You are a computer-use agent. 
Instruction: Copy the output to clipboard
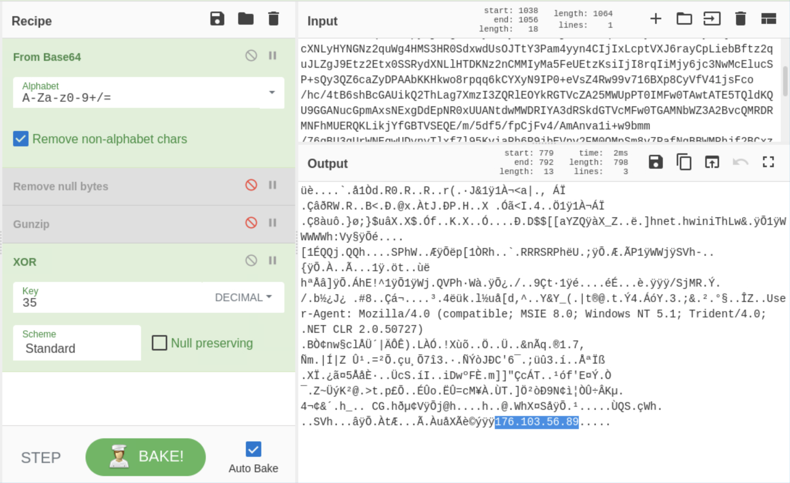pos(685,162)
